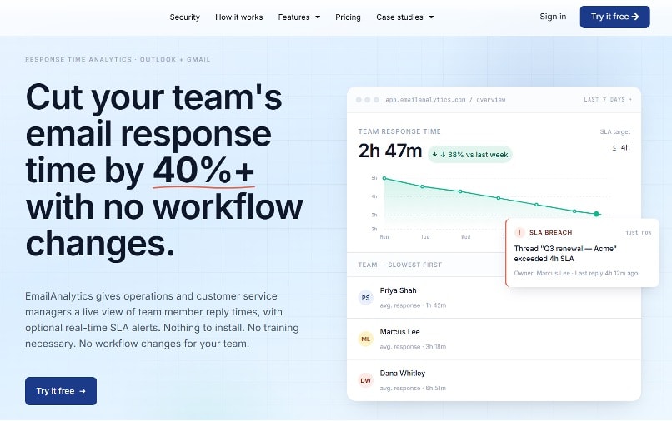Click the underlined 40%+ headline text
The width and height of the screenshot is (672, 421).
click(203, 171)
